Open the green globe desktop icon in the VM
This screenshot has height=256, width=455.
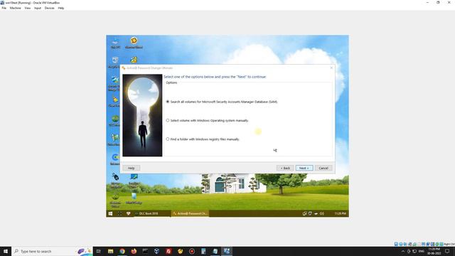pyautogui.click(x=115, y=120)
